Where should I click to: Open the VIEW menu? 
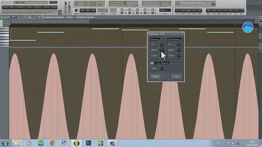(x=29, y=7)
